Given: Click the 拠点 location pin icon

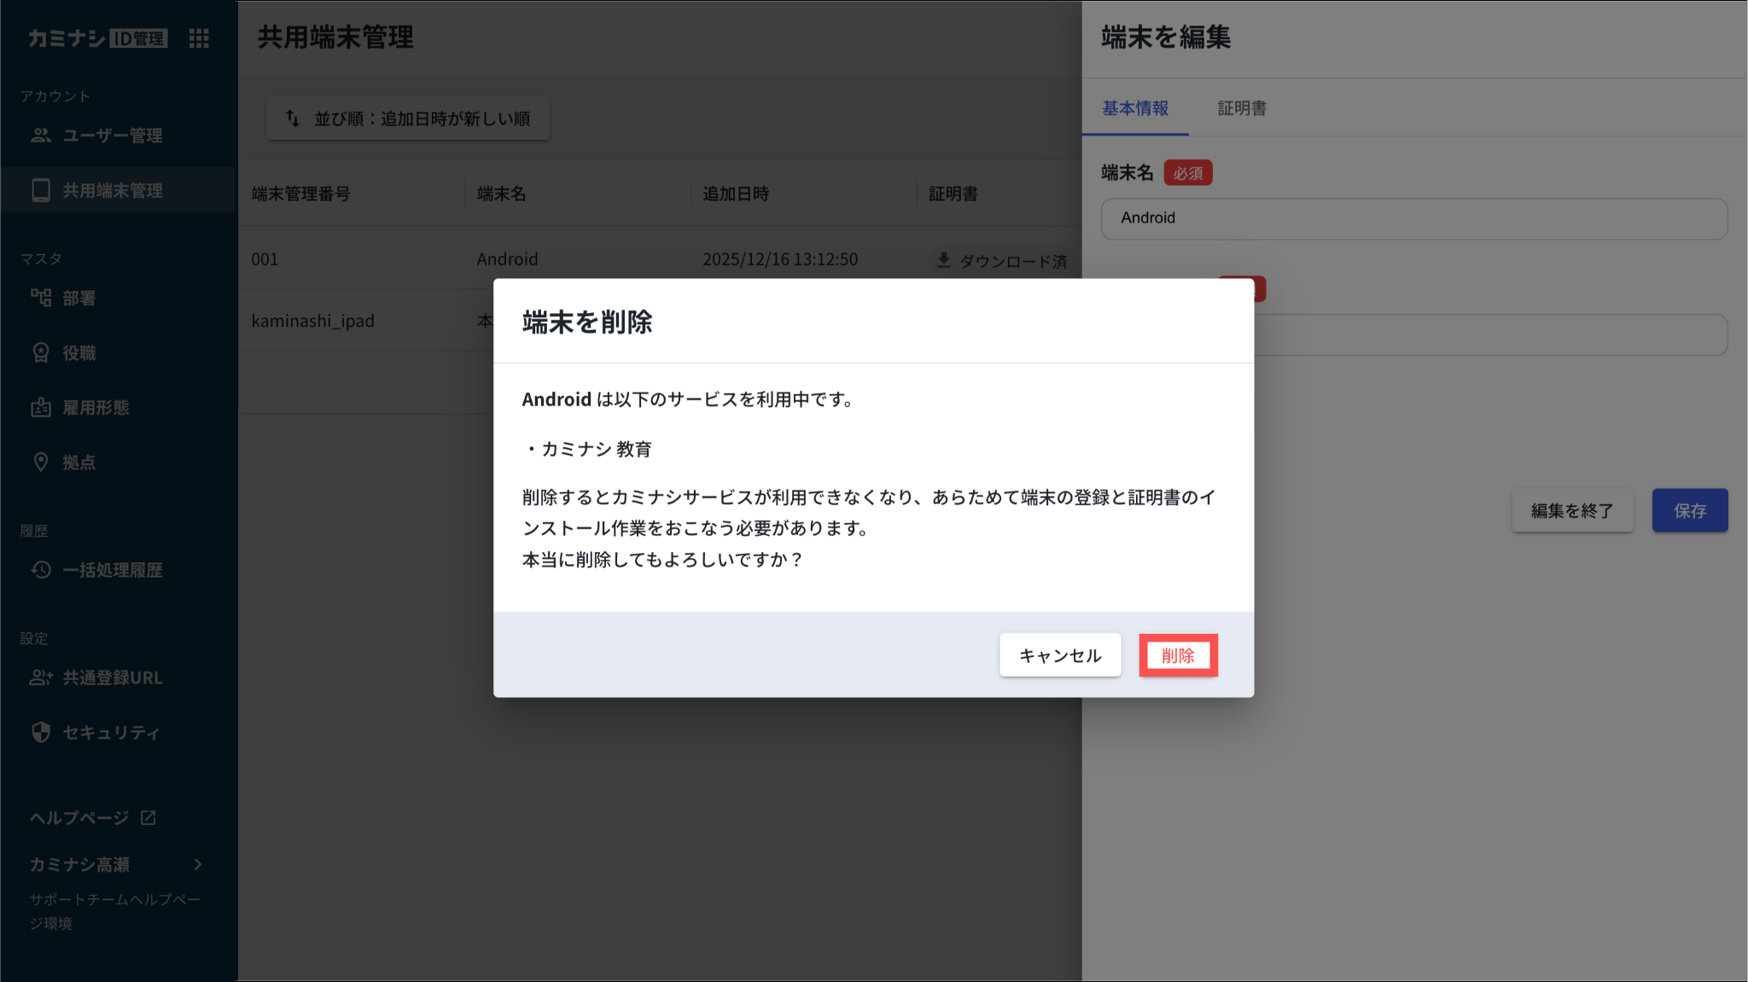Looking at the screenshot, I should 41,462.
